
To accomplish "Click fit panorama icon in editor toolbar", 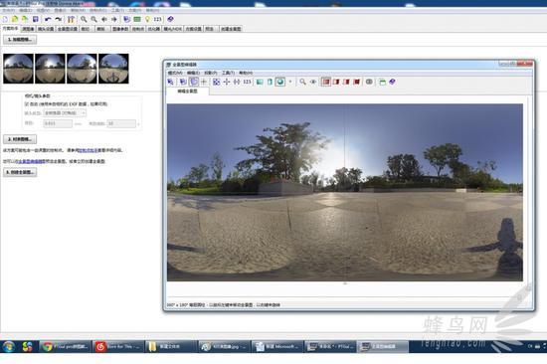I will point(216,82).
